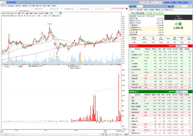Click the pink circle info icon above chart

112,9
